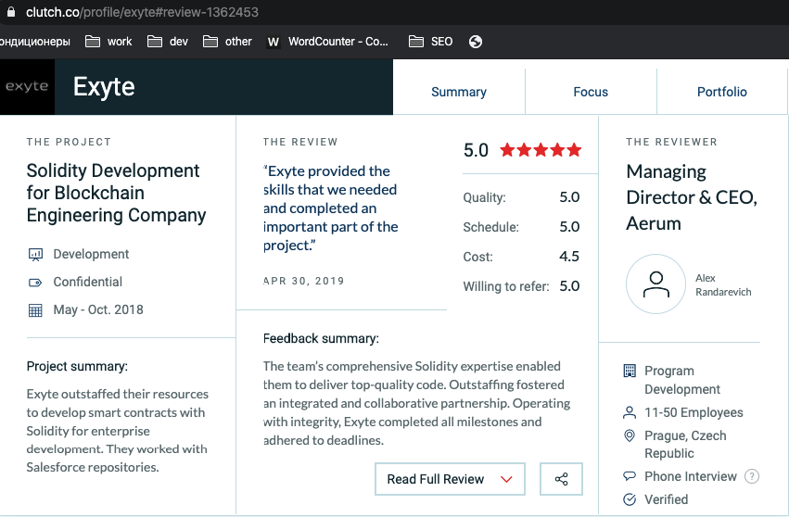Click the Program Development building icon
The width and height of the screenshot is (789, 517).
(x=630, y=372)
